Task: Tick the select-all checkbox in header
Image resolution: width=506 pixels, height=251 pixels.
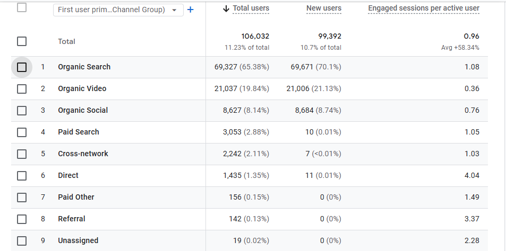Action: 22,7
